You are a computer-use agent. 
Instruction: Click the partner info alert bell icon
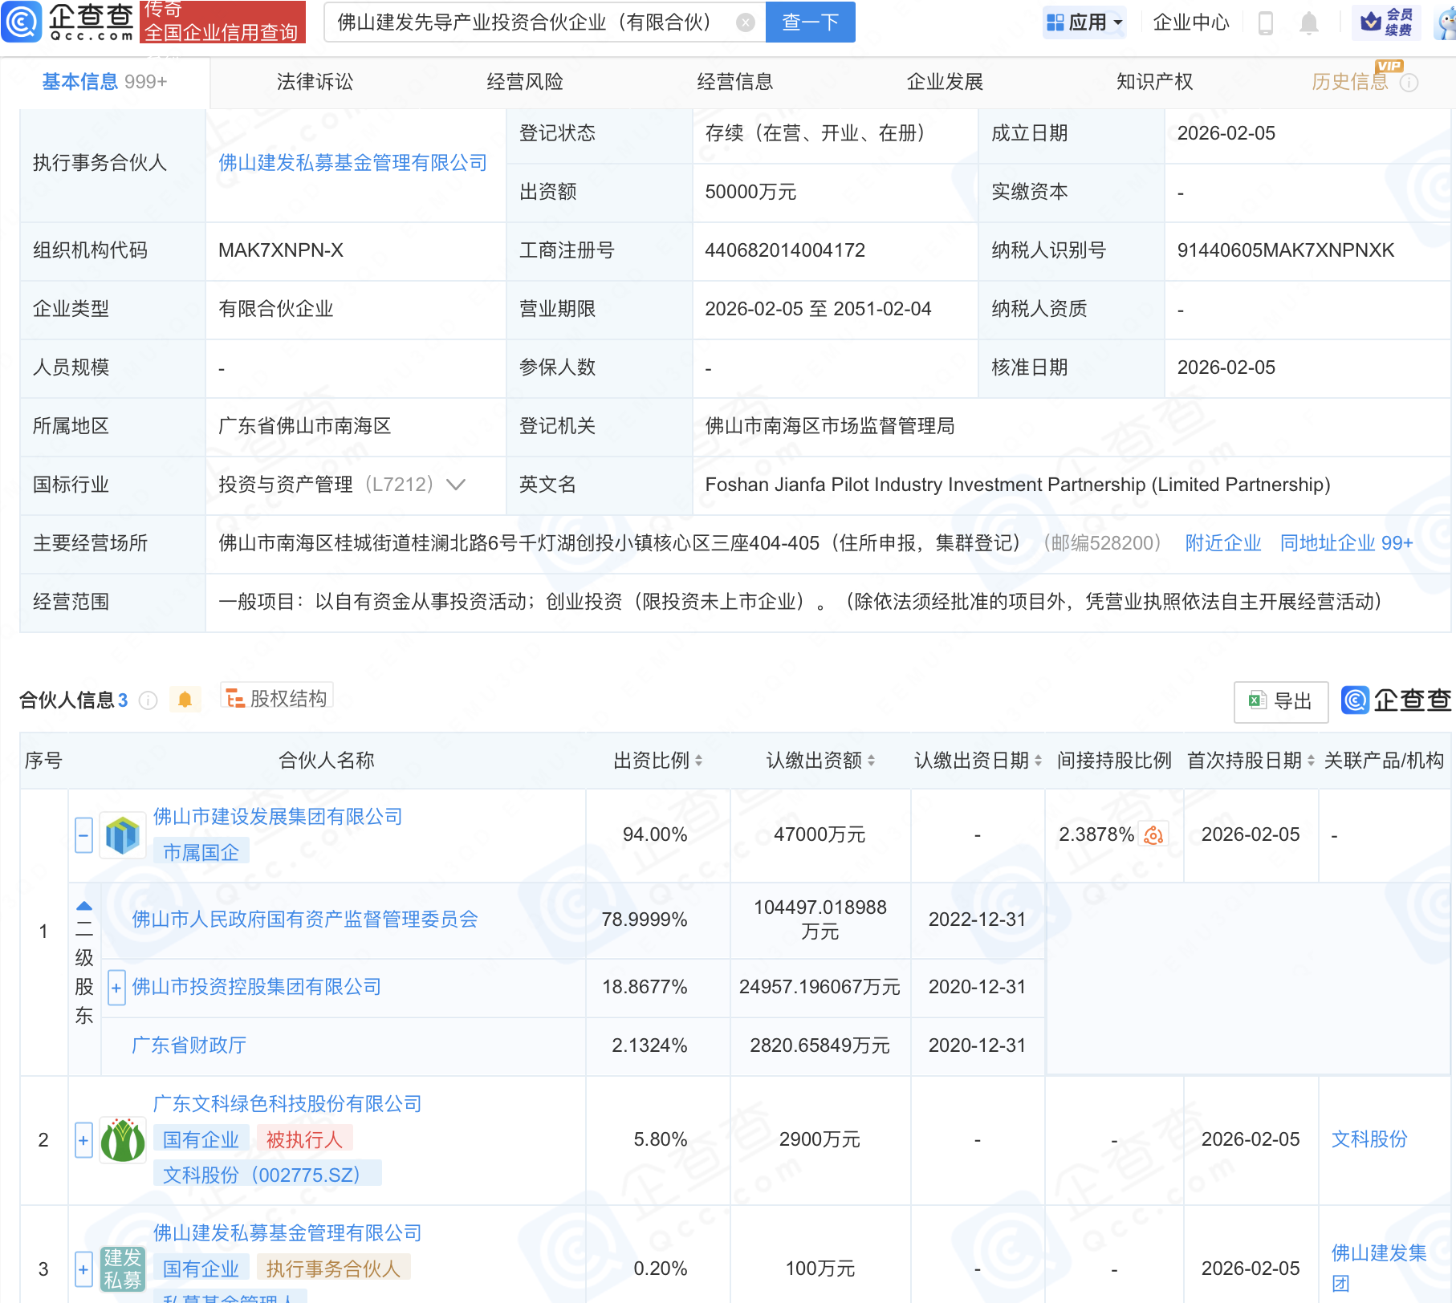coord(185,700)
